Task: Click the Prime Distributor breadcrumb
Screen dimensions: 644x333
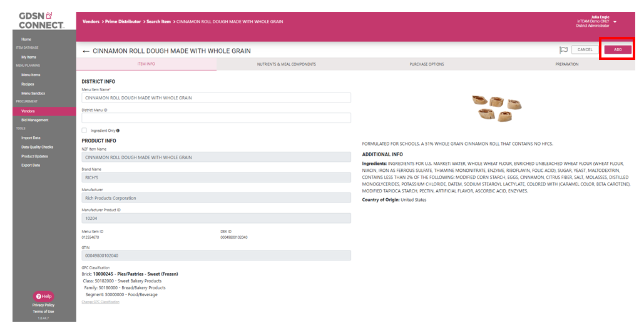Action: pyautogui.click(x=123, y=22)
